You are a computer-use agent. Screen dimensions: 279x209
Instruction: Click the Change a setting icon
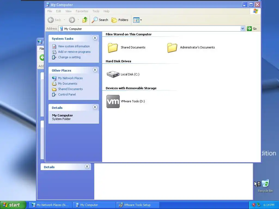click(54, 57)
